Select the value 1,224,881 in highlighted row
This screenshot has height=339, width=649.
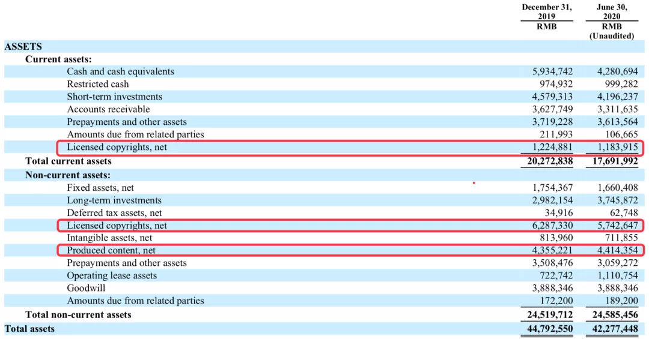click(x=553, y=147)
